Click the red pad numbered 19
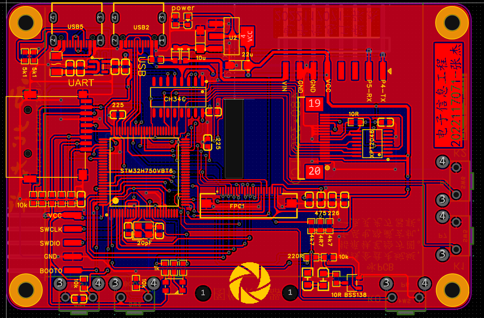Screen dimensions: 484x318 314,104
